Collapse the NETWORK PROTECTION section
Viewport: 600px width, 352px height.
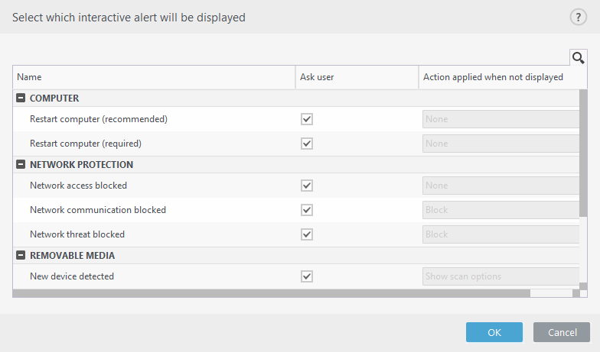point(21,165)
